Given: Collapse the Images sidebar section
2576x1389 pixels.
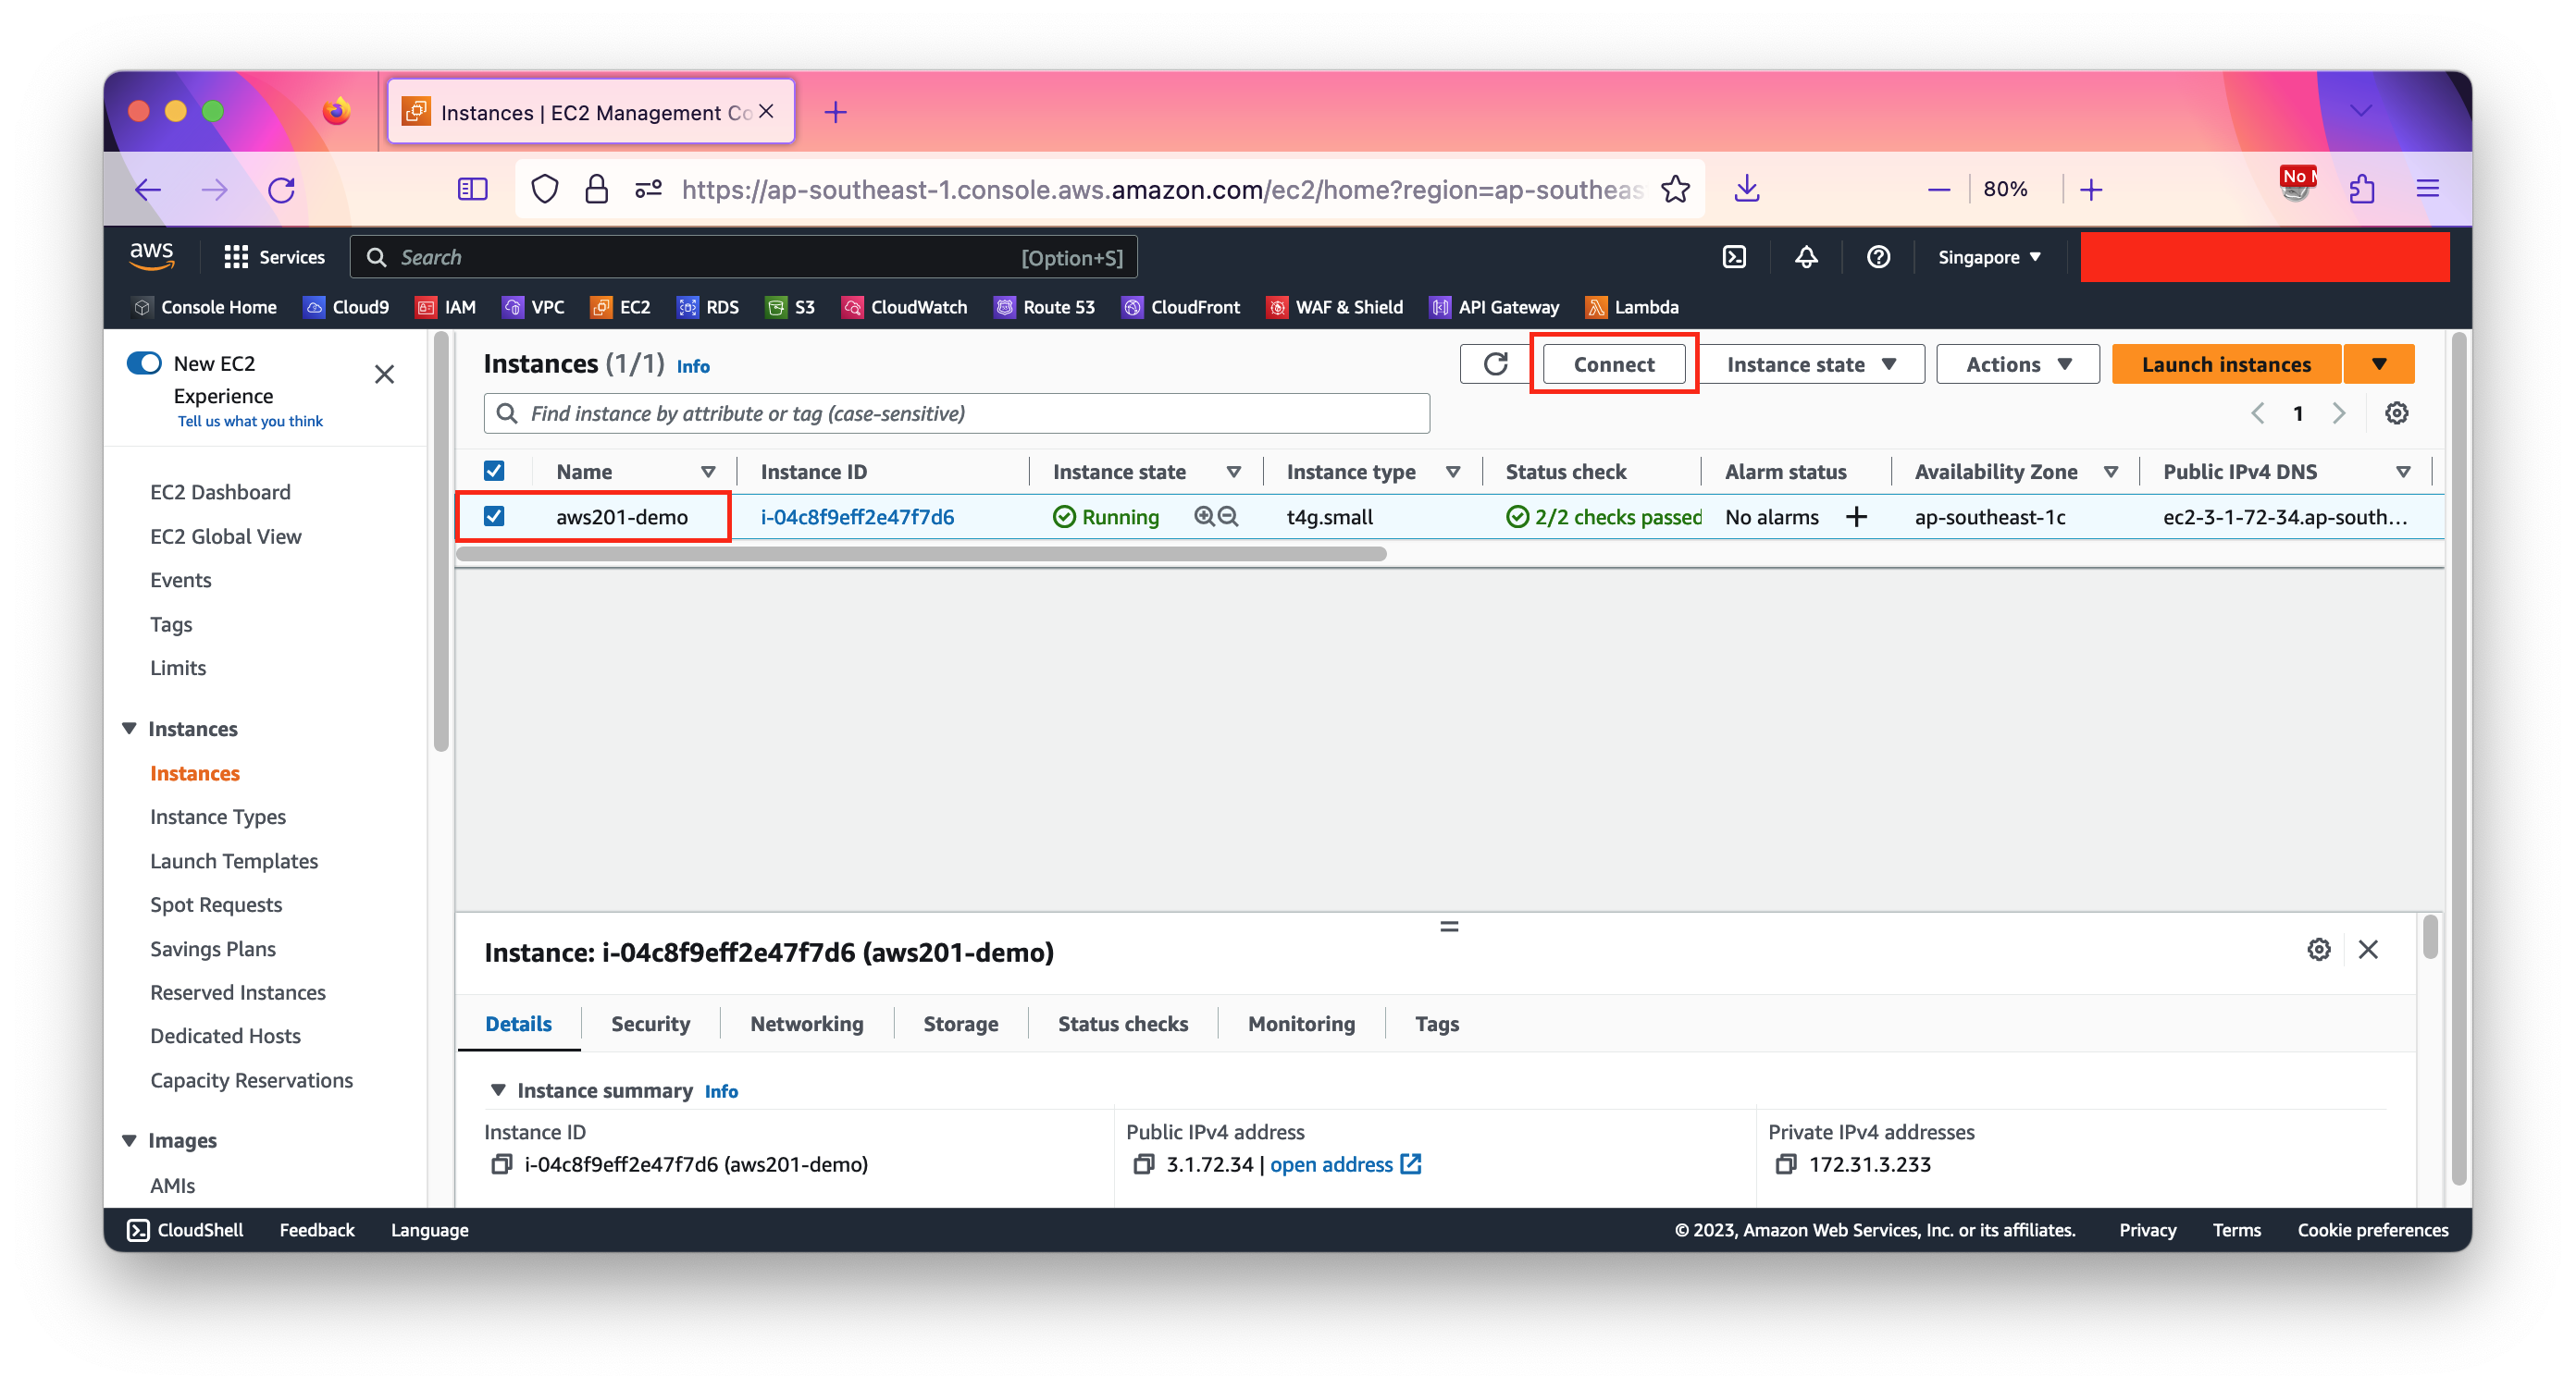Looking at the screenshot, I should [x=129, y=1140].
